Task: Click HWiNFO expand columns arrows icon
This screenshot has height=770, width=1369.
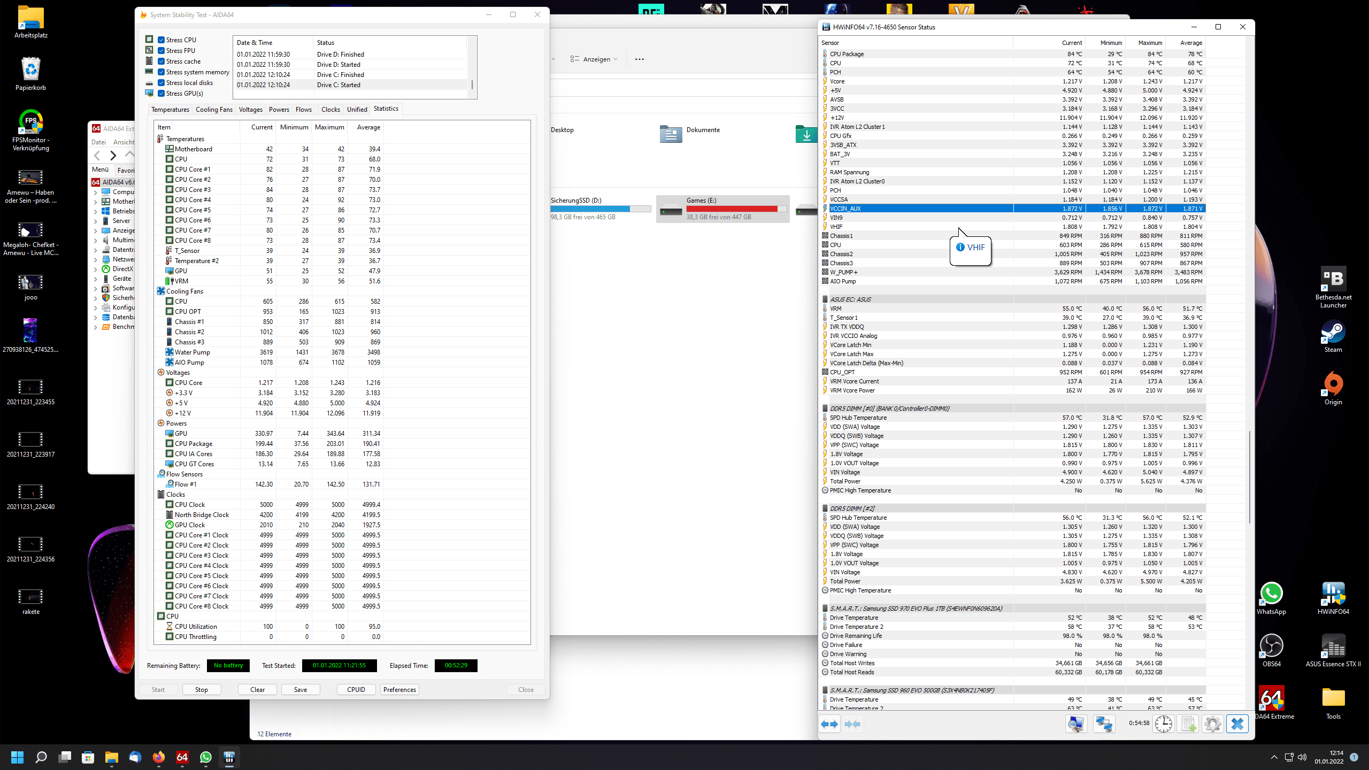Action: 829,724
